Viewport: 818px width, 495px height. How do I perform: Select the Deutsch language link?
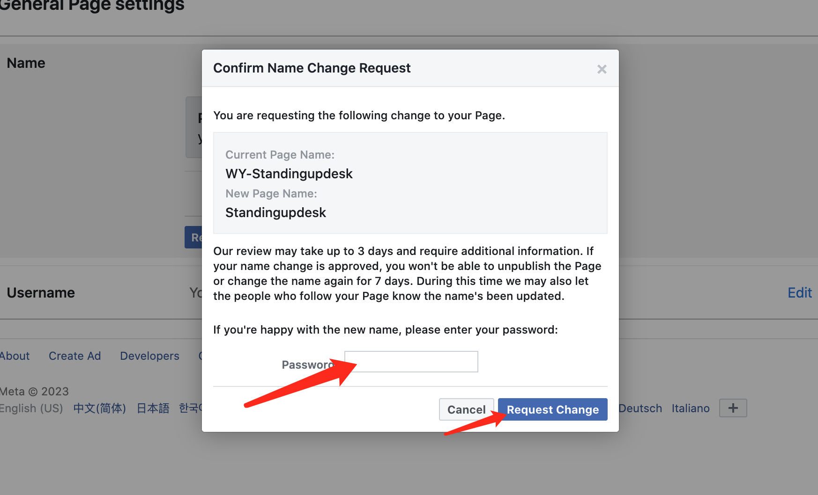pyautogui.click(x=640, y=408)
